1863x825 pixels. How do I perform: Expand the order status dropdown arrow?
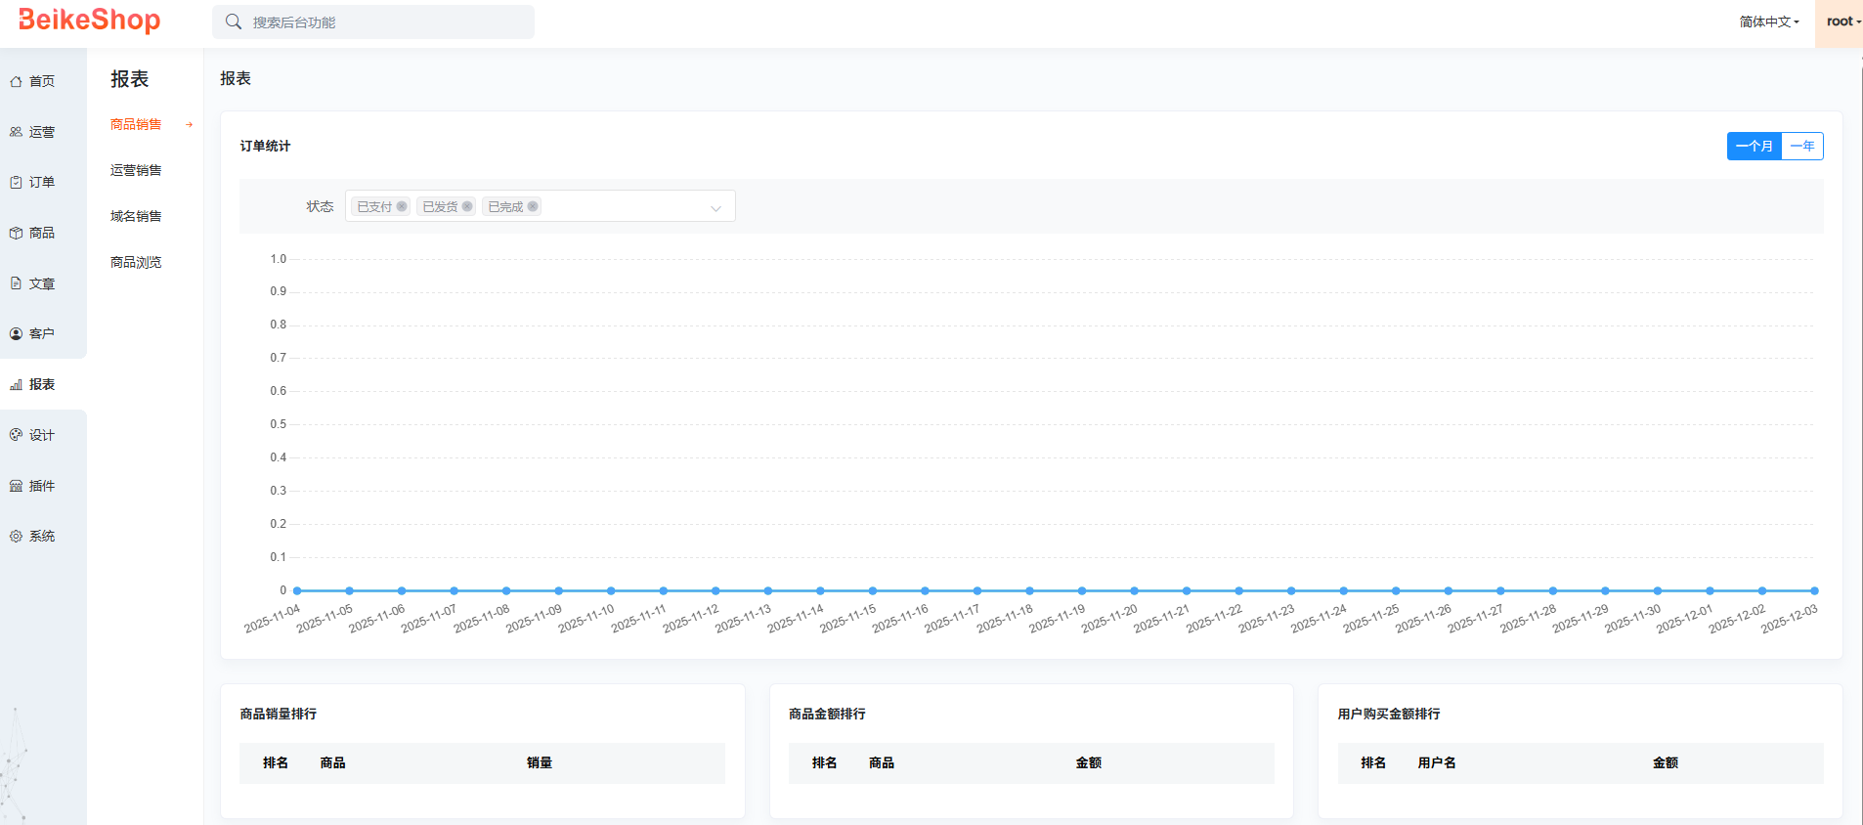(x=715, y=207)
